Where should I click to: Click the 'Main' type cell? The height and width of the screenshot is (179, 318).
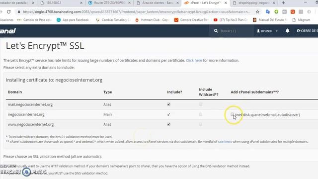click(x=107, y=114)
